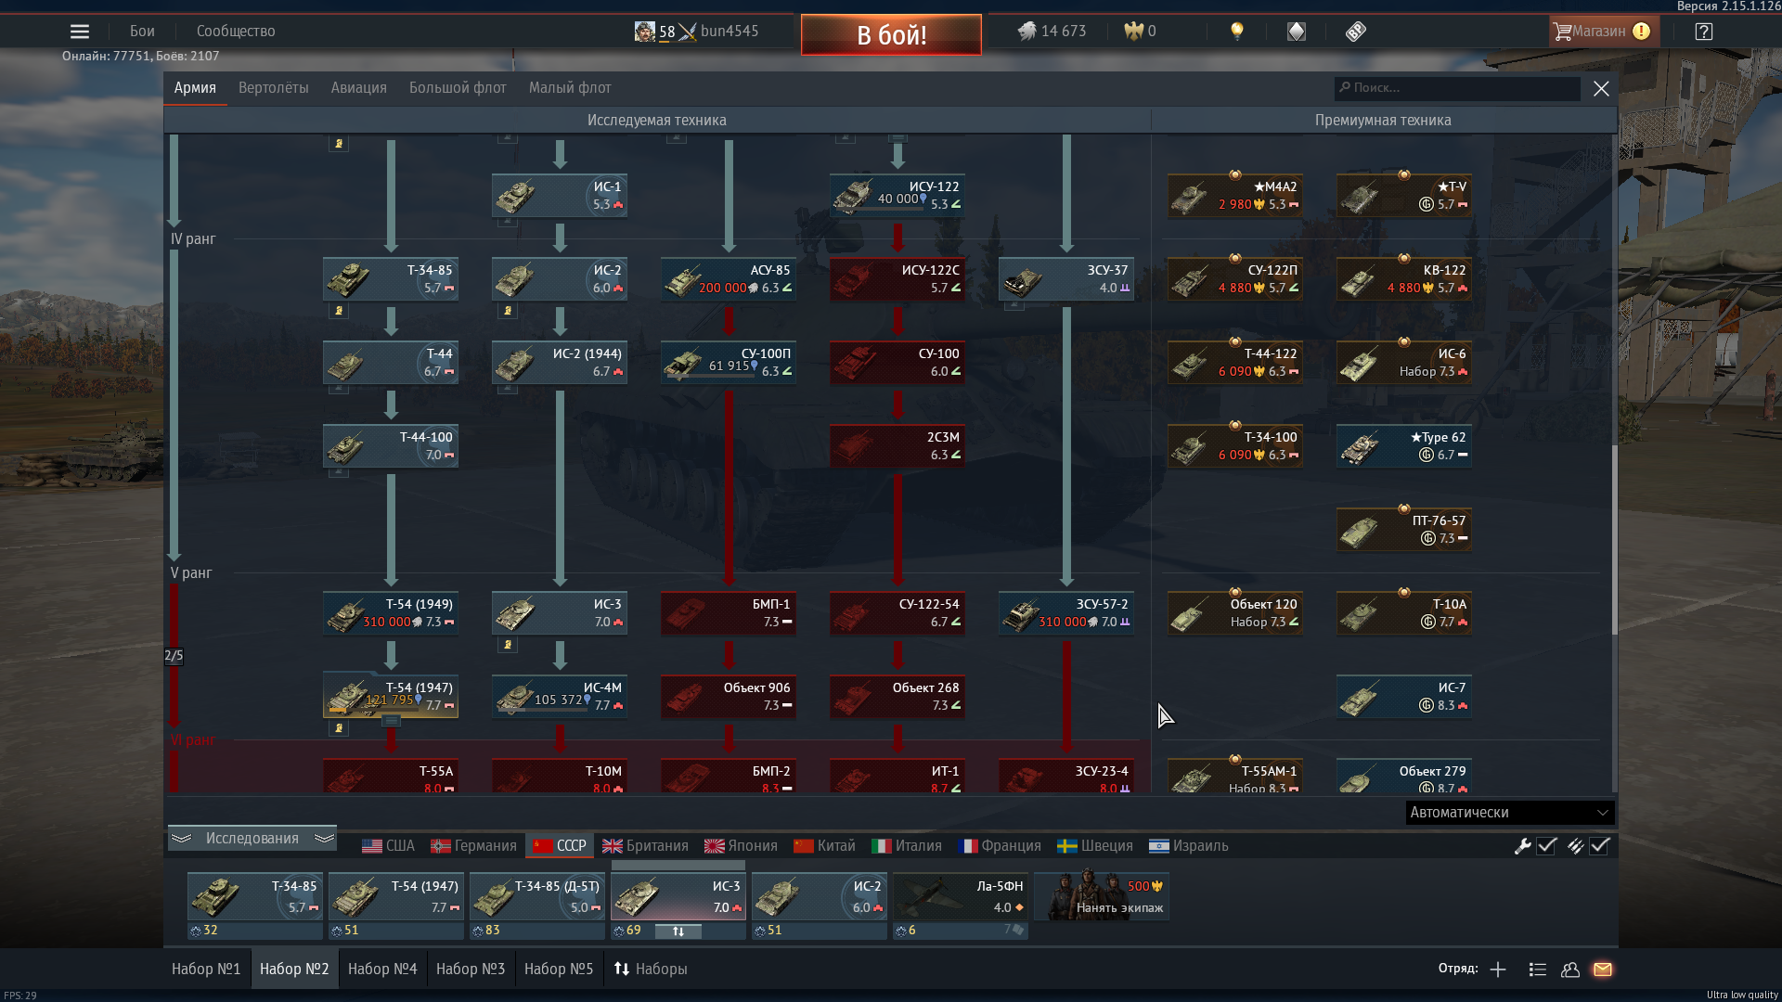This screenshot has width=1782, height=1002.
Task: Select preset Набор №4
Action: click(x=382, y=970)
